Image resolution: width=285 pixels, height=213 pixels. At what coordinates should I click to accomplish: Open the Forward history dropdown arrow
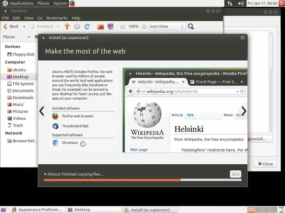58,27
